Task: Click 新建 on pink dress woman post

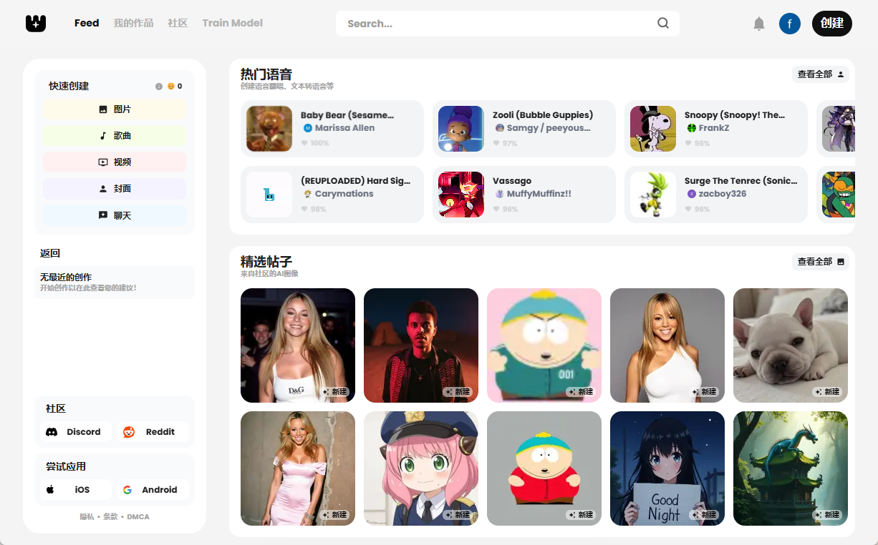Action: point(334,515)
